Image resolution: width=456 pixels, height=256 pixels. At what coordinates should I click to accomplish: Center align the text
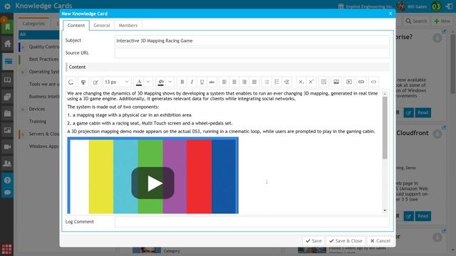(x=234, y=82)
